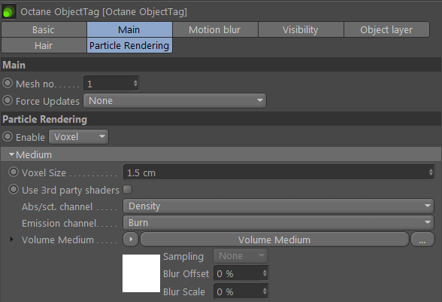Click the Volume Medium arrow menu button

point(131,239)
